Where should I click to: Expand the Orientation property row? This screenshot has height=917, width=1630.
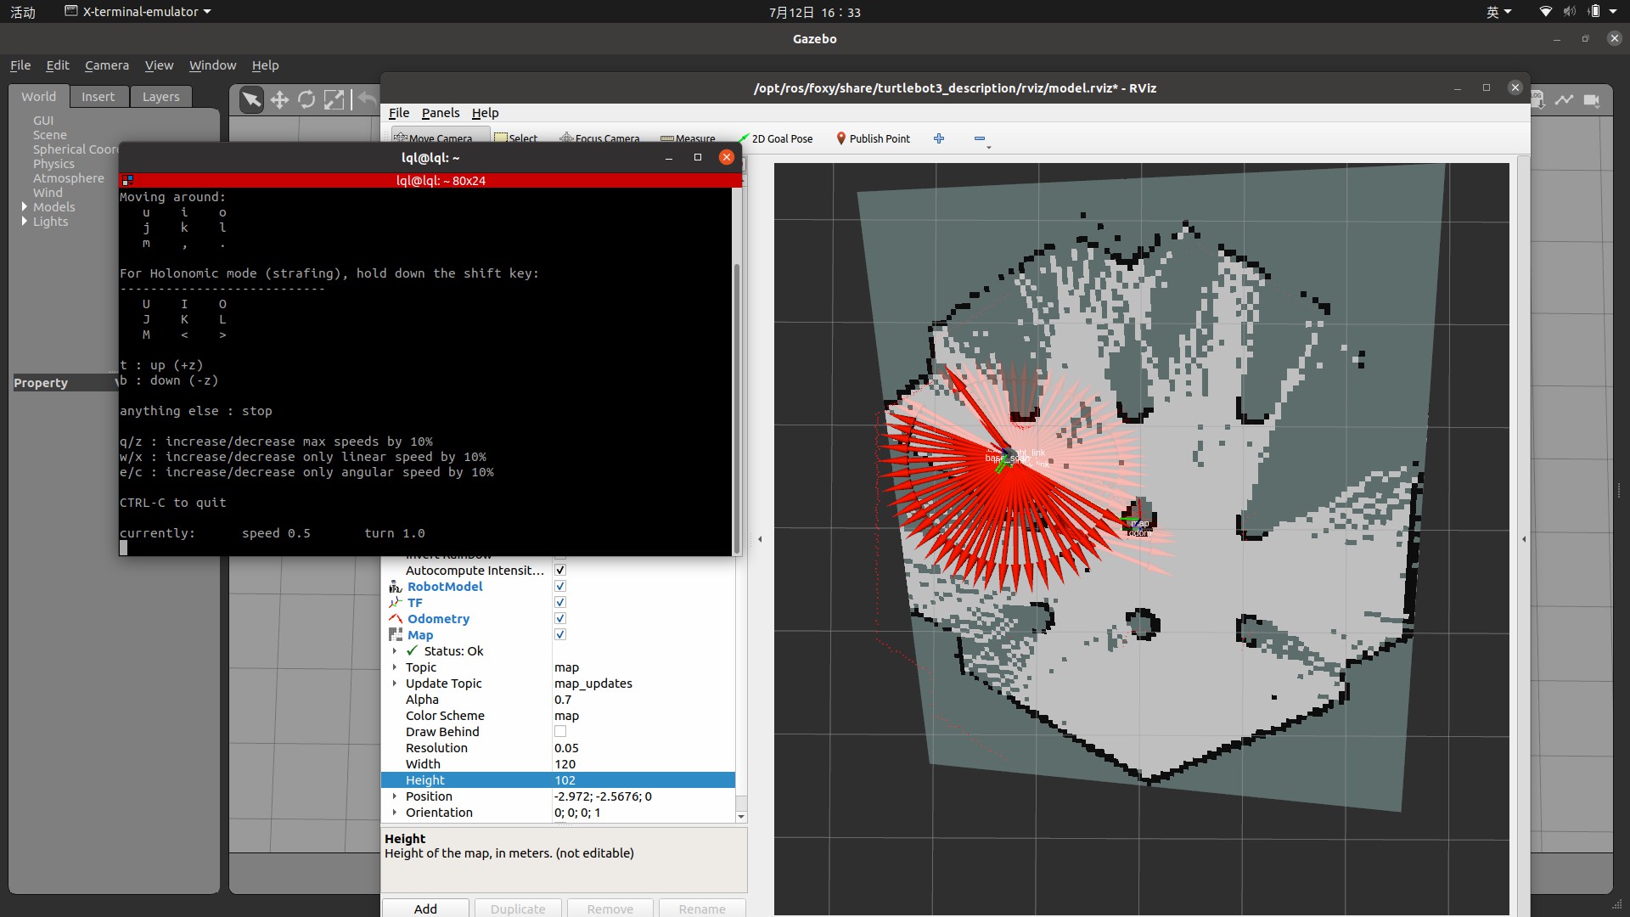click(x=396, y=812)
